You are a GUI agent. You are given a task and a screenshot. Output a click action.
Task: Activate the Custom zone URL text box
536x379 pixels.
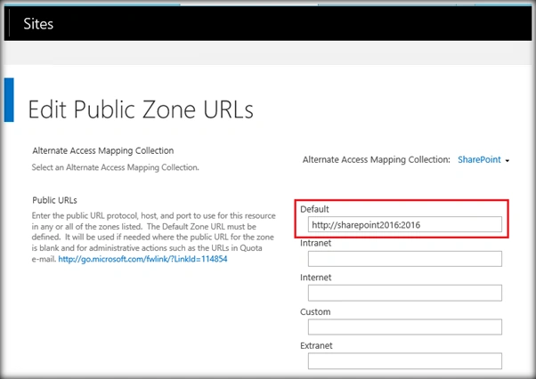(x=405, y=327)
